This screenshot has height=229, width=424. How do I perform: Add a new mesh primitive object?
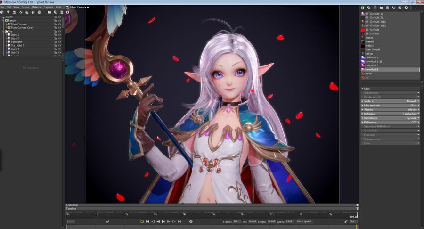[2, 12]
